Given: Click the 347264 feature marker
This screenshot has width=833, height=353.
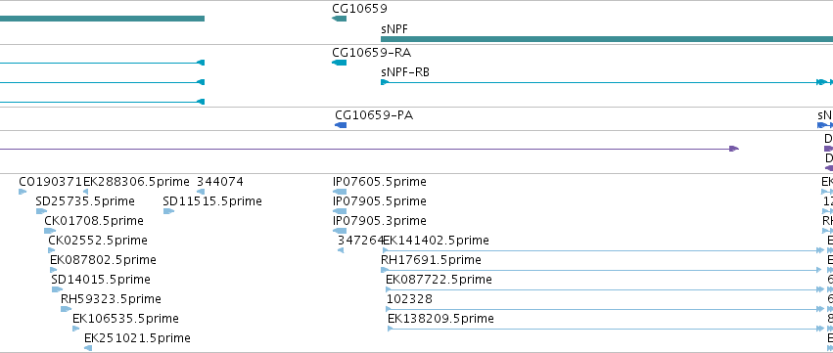Looking at the screenshot, I should tap(341, 250).
